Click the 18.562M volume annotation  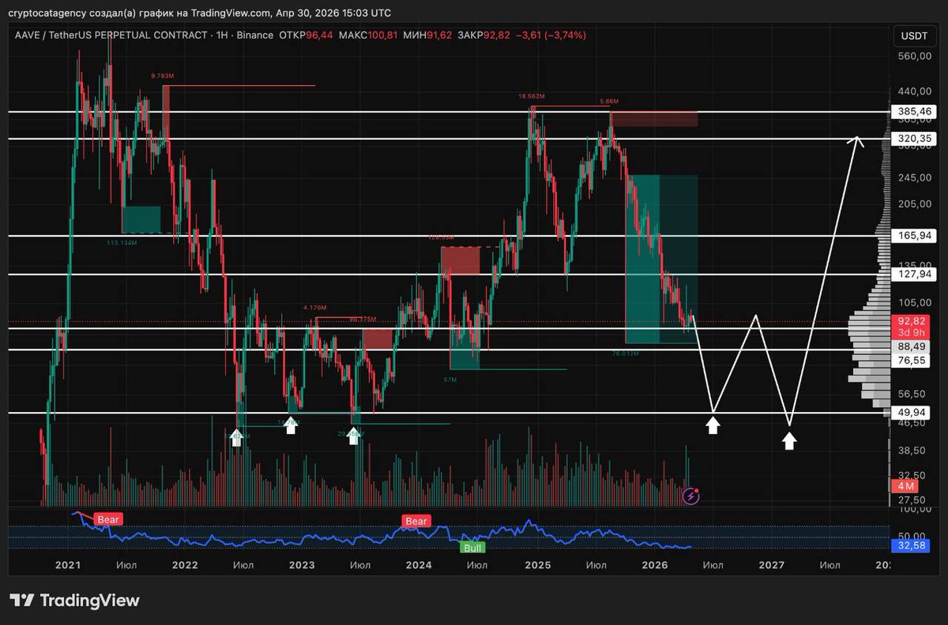(x=531, y=96)
